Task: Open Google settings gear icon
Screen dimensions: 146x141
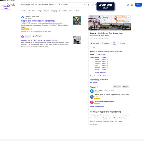Action: click(x=128, y=5)
